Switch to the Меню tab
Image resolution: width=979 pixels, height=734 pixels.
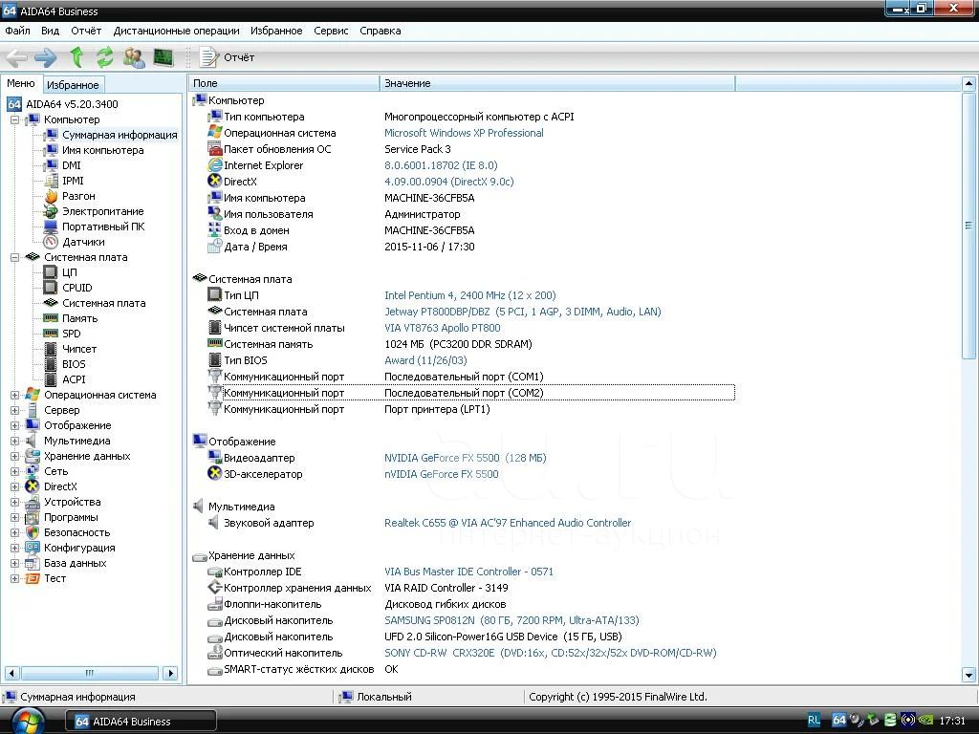coord(21,84)
